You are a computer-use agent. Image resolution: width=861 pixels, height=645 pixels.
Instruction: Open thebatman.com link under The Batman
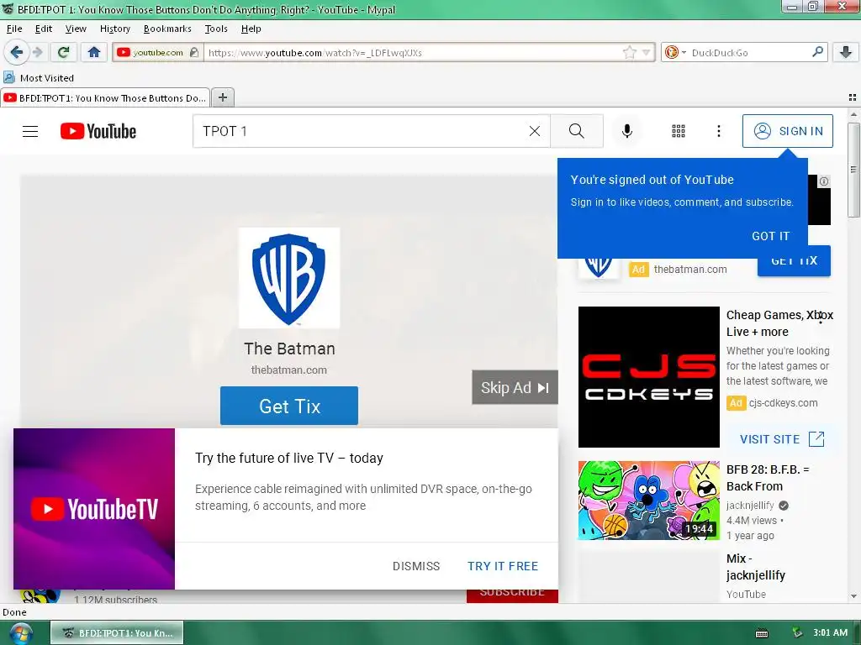point(289,370)
